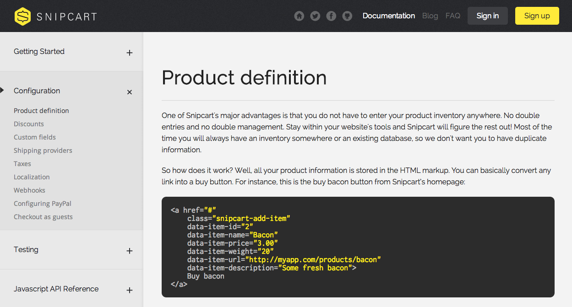This screenshot has width=572, height=307.
Task: Click the Testing heading
Action: pos(26,250)
